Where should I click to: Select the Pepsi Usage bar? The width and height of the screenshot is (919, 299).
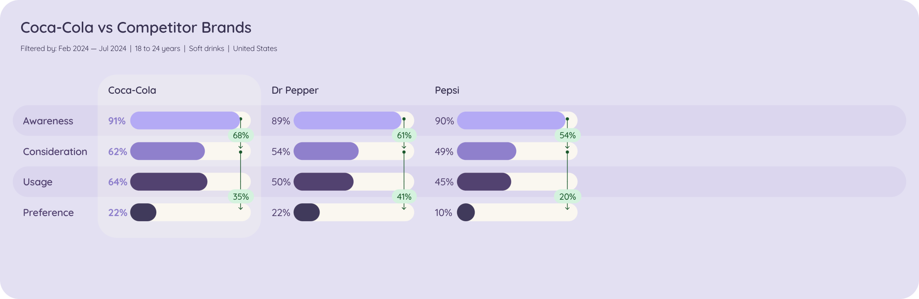coord(484,182)
